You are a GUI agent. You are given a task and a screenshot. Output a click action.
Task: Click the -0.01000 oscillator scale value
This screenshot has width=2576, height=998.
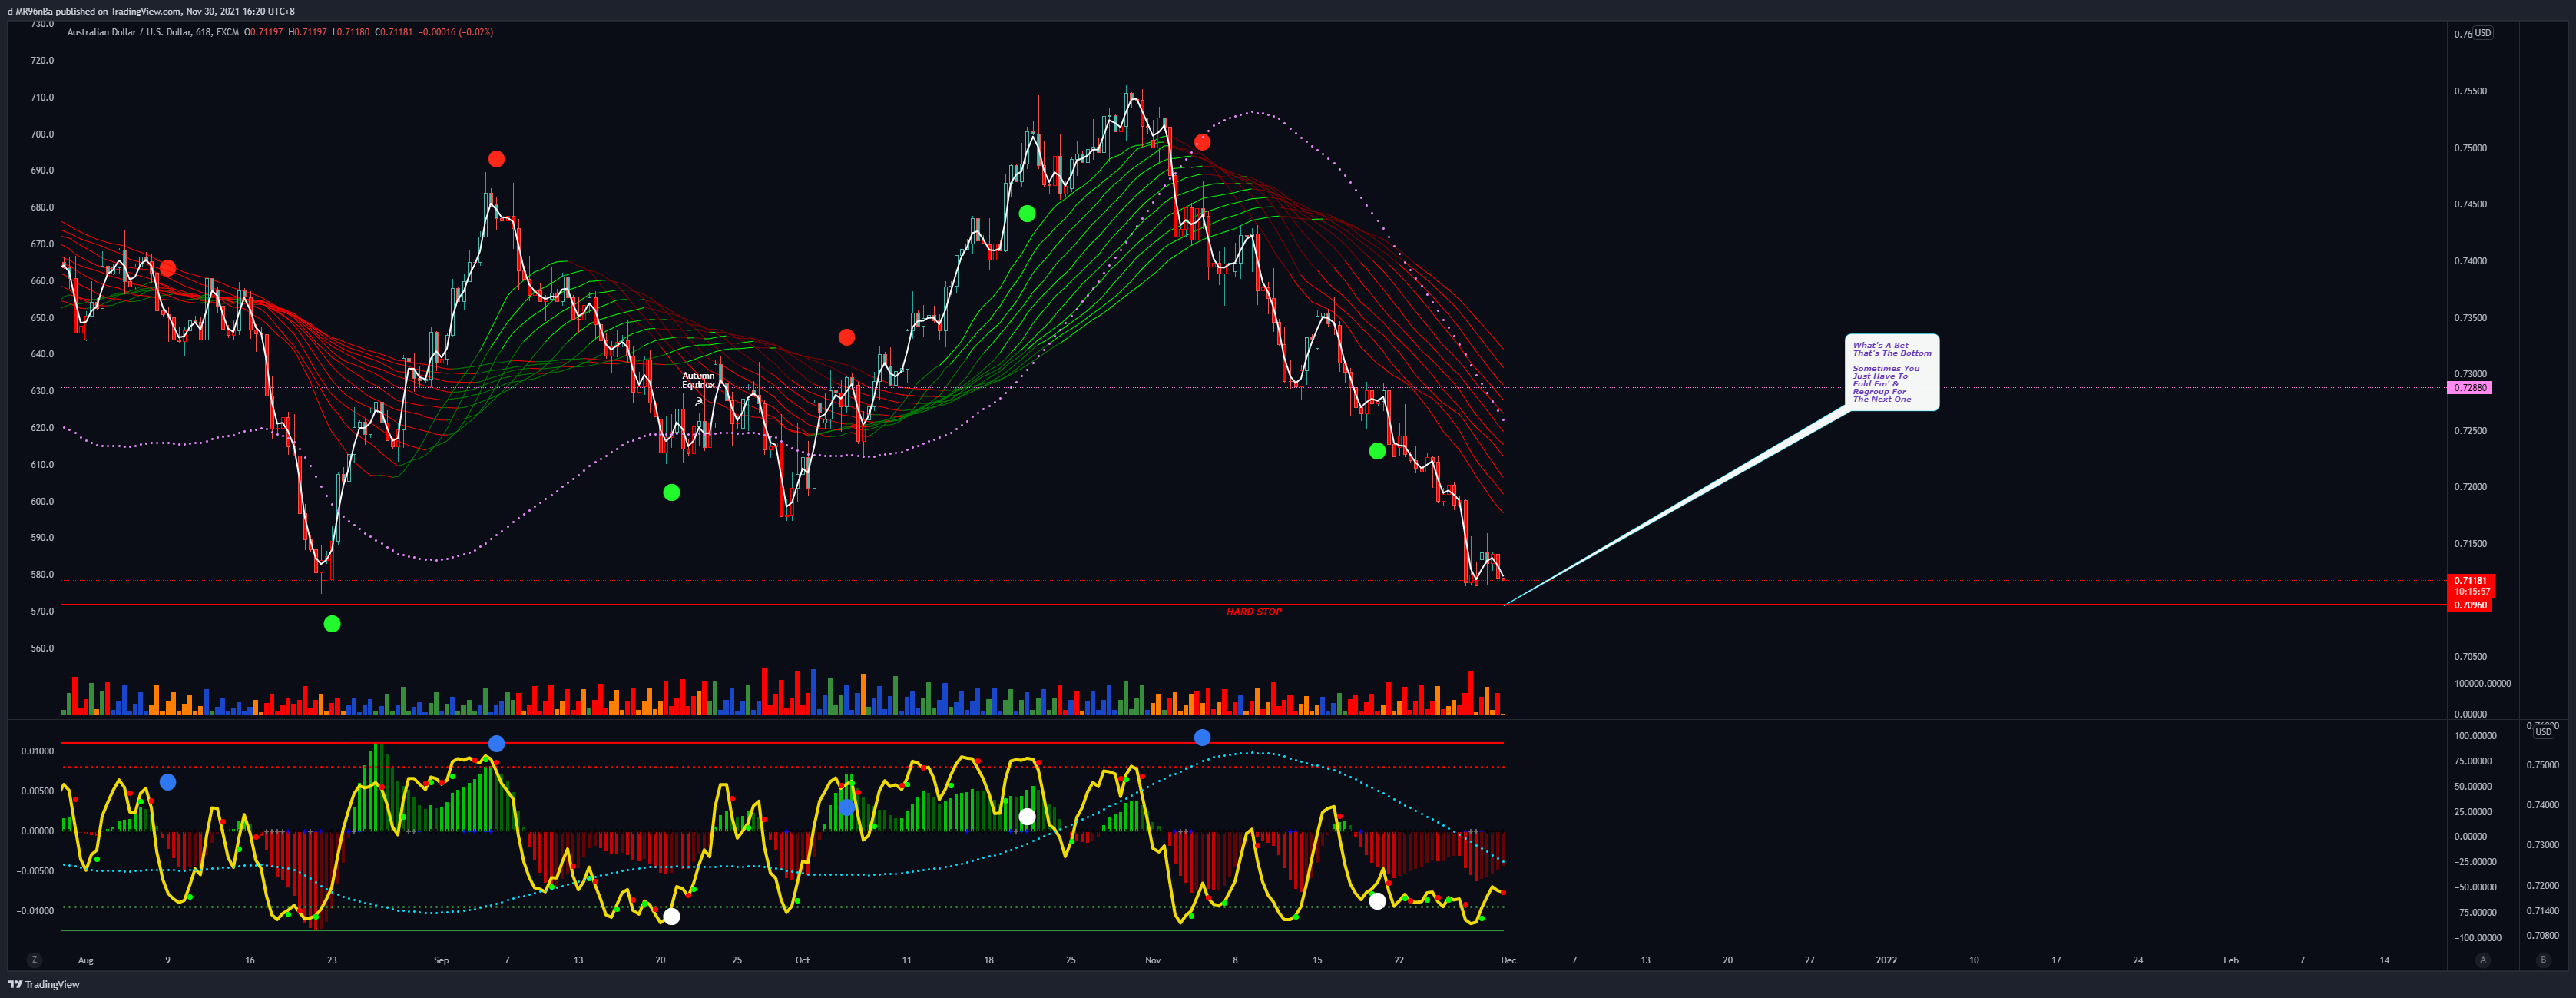[x=34, y=911]
